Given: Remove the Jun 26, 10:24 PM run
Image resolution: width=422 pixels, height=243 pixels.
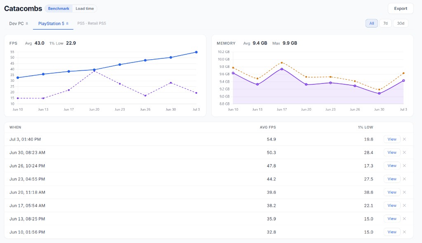Looking at the screenshot, I should point(404,166).
